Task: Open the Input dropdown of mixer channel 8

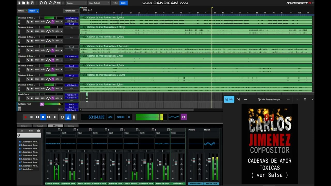Action: coord(162,136)
